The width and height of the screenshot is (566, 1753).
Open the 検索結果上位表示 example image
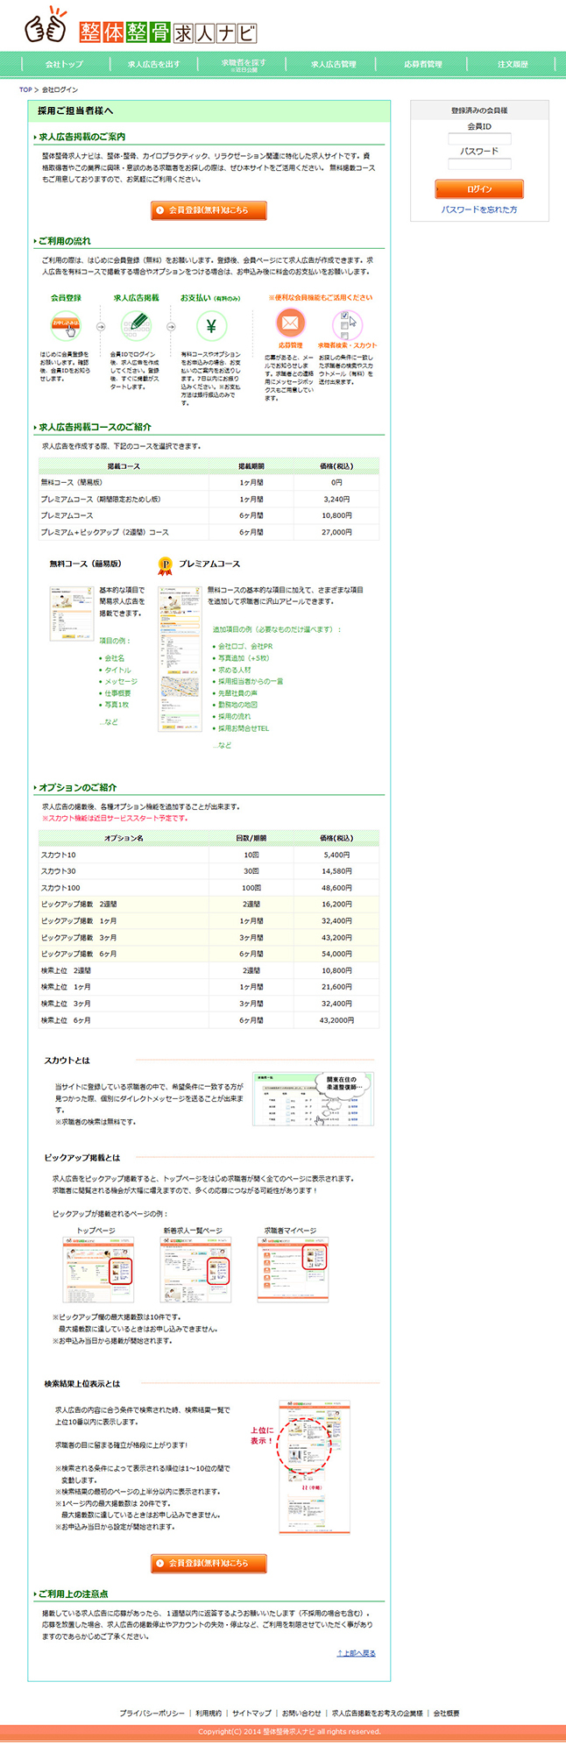point(314,1467)
